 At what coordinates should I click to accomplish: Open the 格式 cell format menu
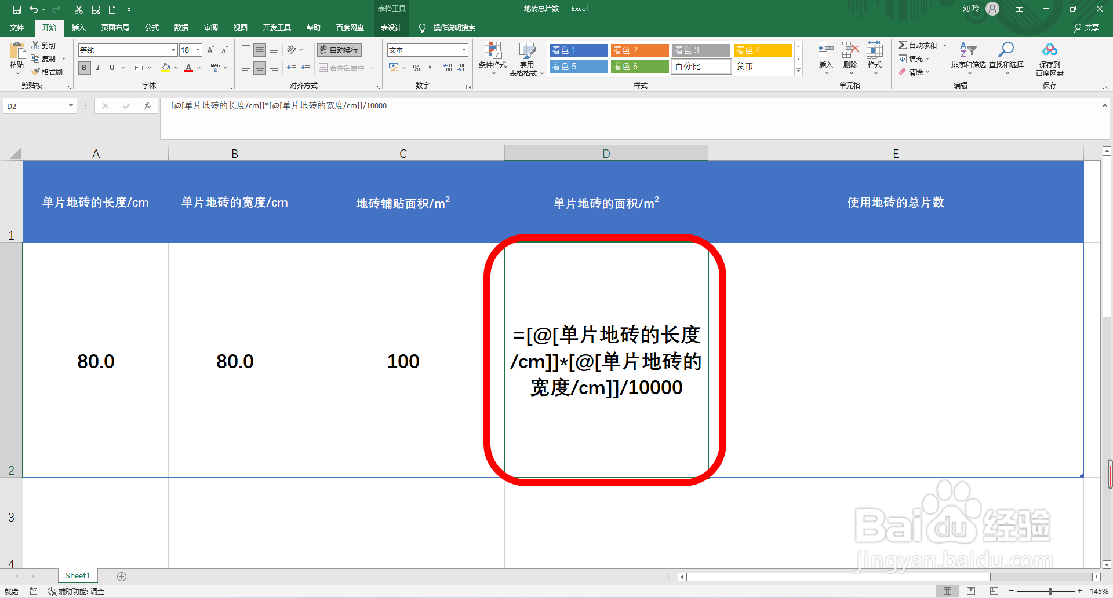coord(875,57)
